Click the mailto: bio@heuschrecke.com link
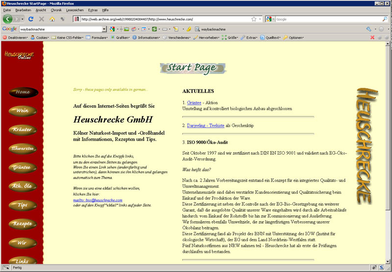Screen dimensions: 392x272 [98, 200]
